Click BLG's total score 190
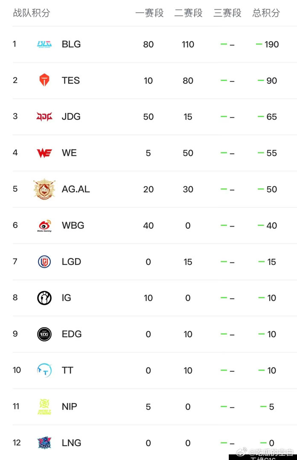 click(271, 44)
